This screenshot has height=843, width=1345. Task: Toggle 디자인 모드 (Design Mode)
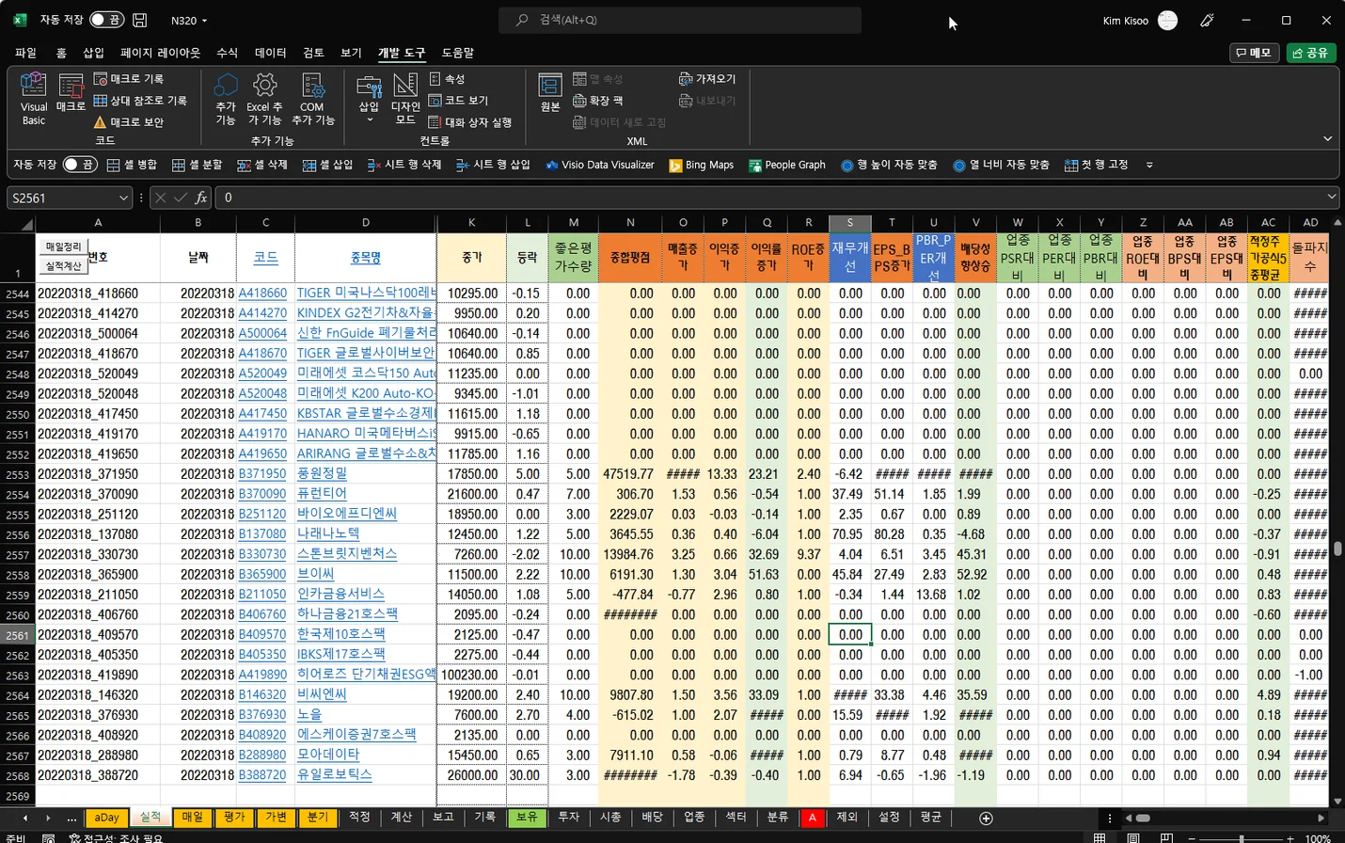405,98
